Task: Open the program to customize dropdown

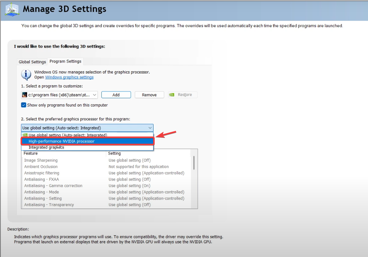Action: [x=59, y=95]
